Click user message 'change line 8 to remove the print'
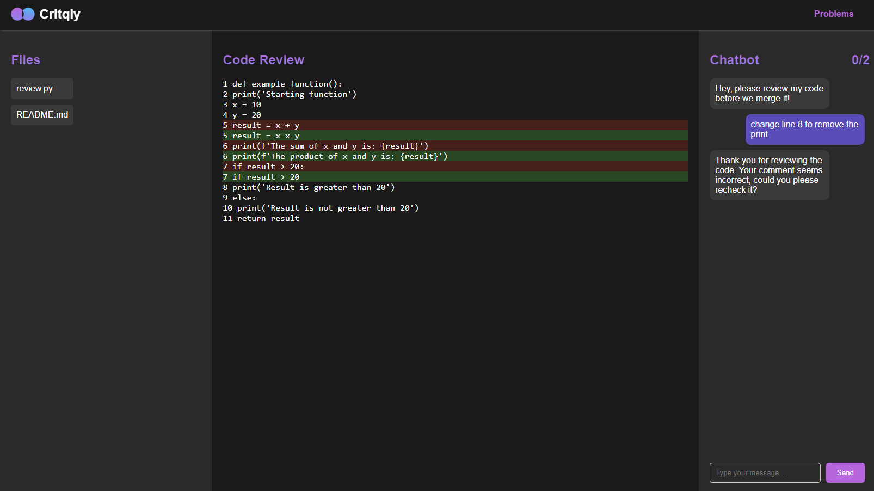874x491 pixels. (x=804, y=130)
